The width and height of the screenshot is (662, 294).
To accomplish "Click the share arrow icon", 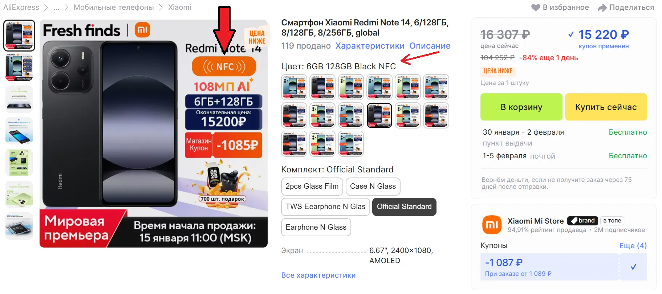I will coord(602,8).
